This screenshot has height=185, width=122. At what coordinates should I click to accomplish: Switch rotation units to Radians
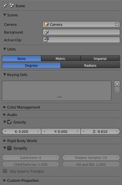pyautogui.click(x=90, y=65)
